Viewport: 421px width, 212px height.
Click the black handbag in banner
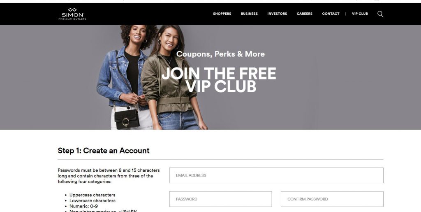(127, 119)
